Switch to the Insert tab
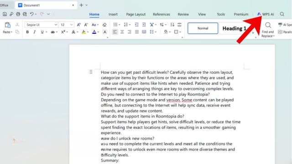292x164 pixels. [113, 14]
